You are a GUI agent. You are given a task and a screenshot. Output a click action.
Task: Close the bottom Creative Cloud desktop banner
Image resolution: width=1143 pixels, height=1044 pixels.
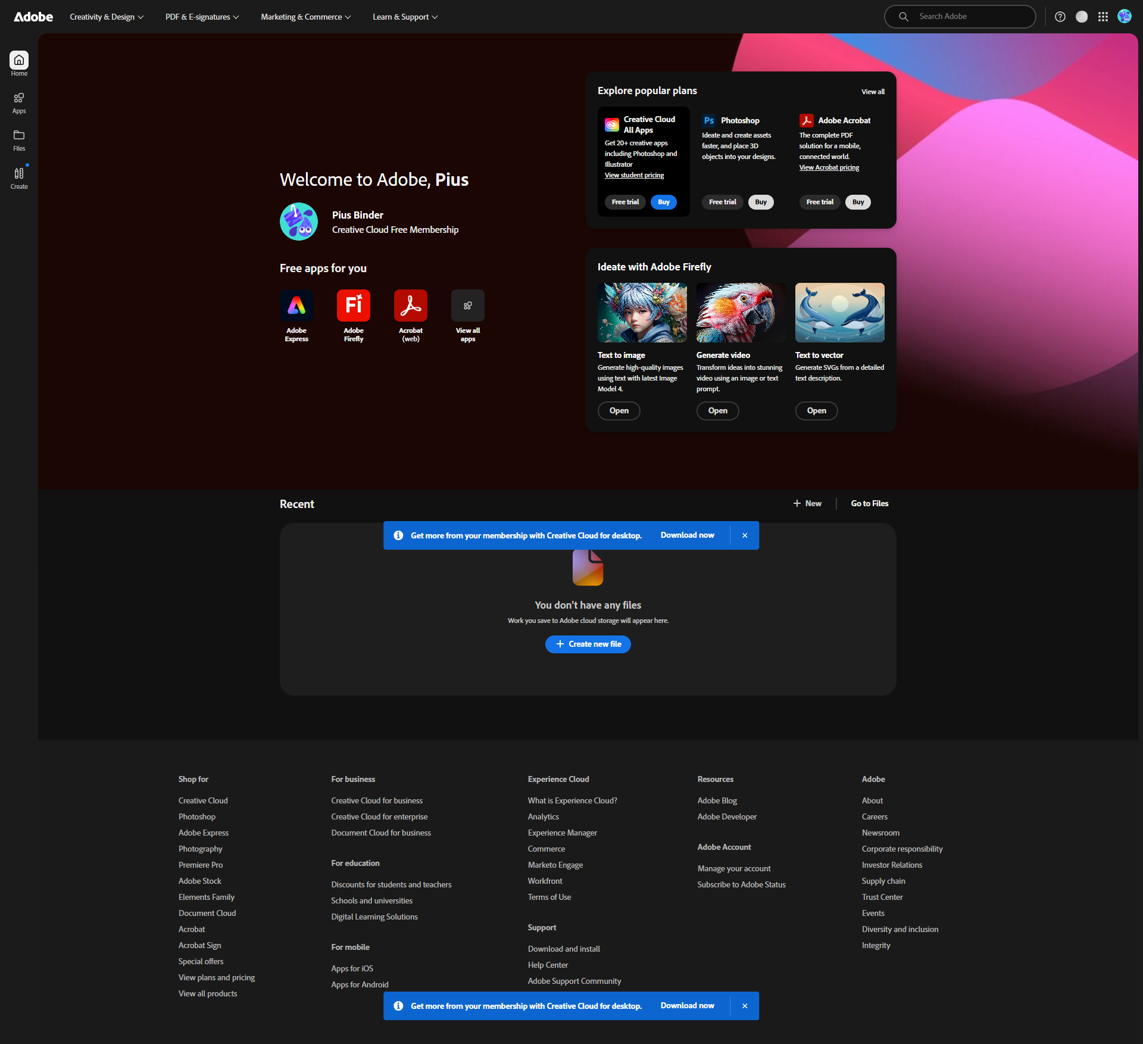745,1006
